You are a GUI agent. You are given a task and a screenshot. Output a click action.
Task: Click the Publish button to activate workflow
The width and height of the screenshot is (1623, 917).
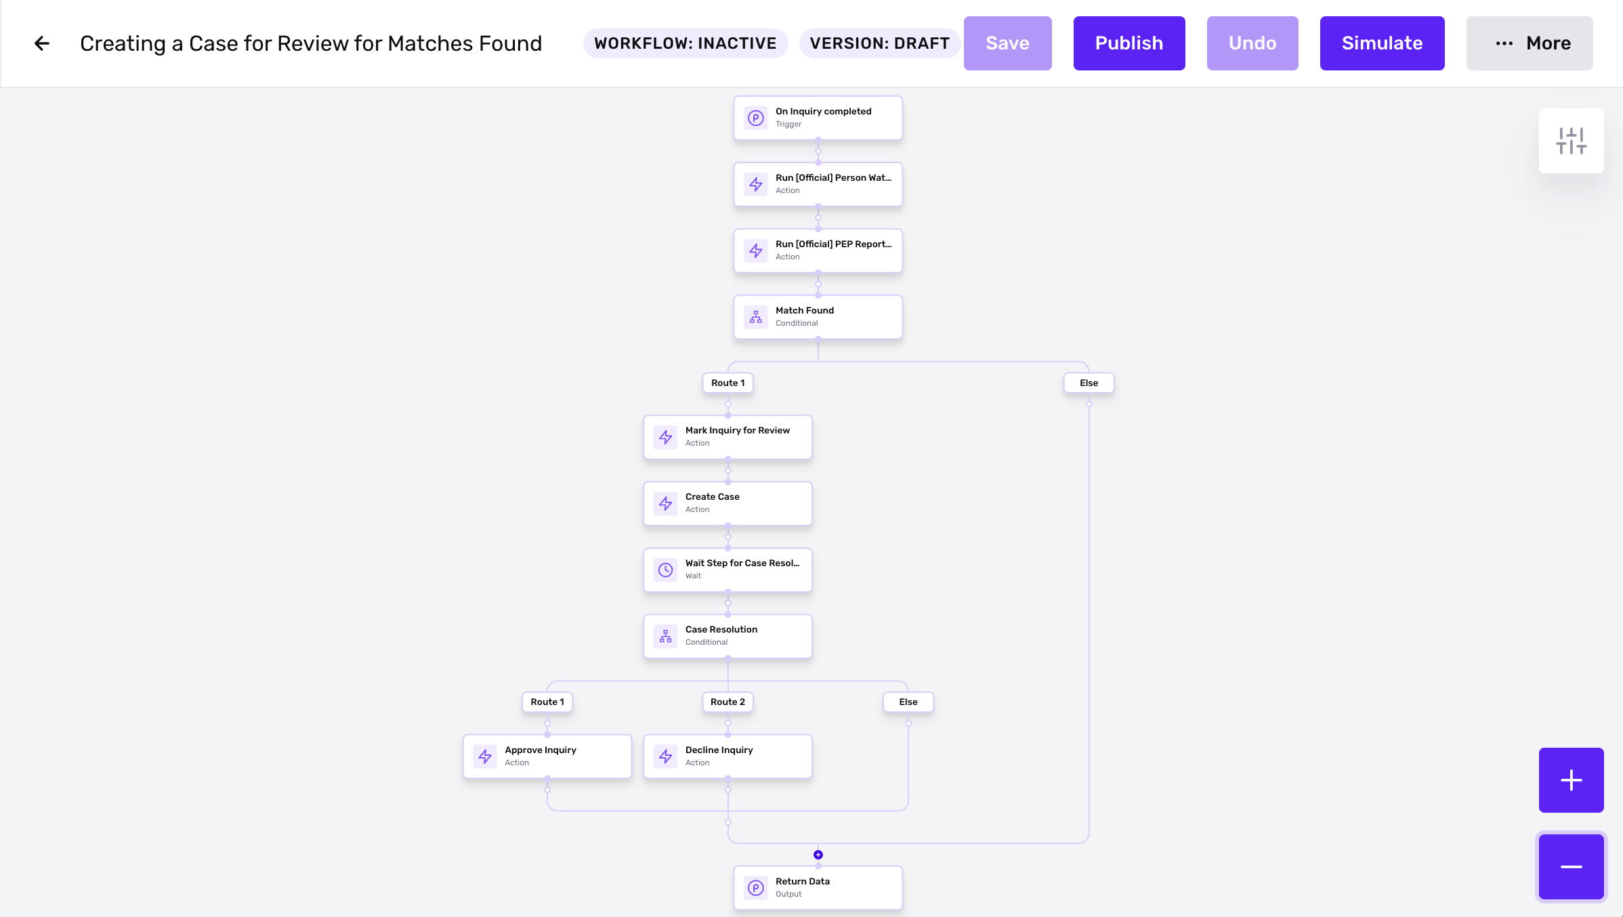click(x=1129, y=43)
